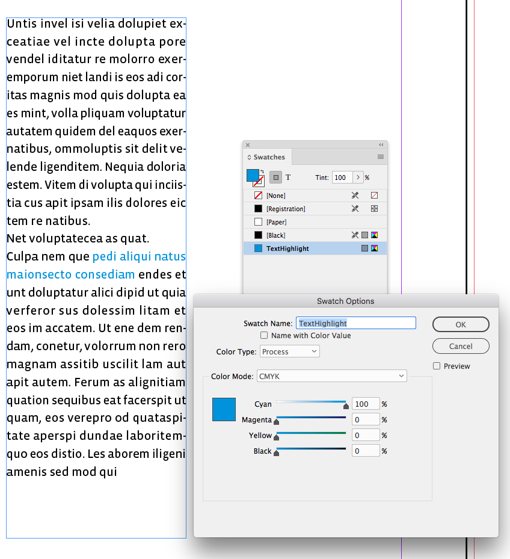The width and height of the screenshot is (510, 559).
Task: Click the CMYK mode icon on TextHighlight row
Action: 373,248
